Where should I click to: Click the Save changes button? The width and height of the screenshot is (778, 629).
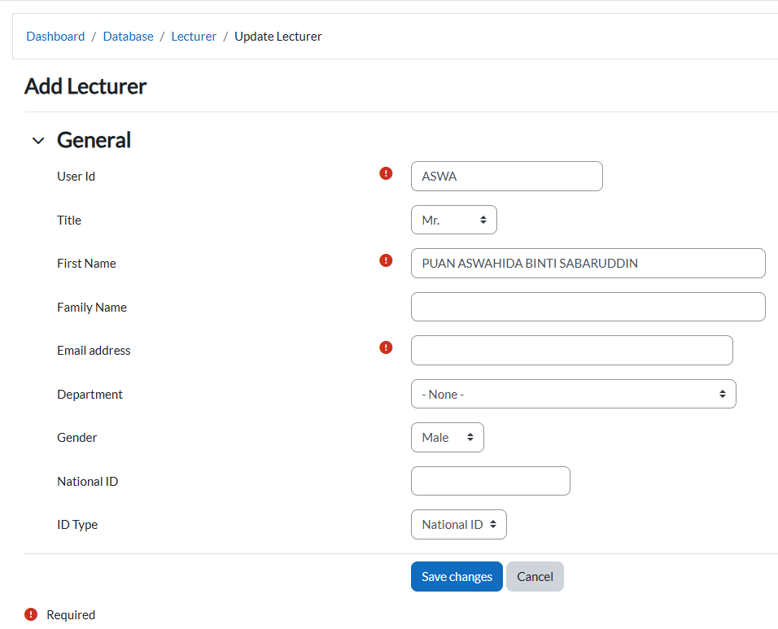pyautogui.click(x=457, y=577)
